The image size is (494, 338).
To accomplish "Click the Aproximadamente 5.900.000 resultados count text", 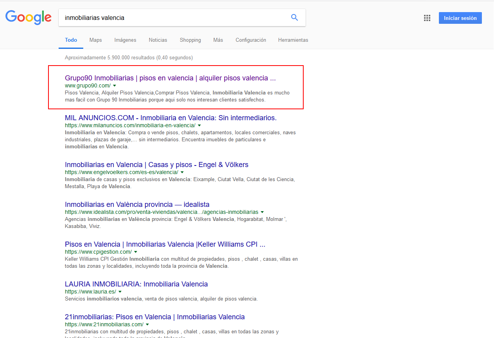I will [129, 58].
